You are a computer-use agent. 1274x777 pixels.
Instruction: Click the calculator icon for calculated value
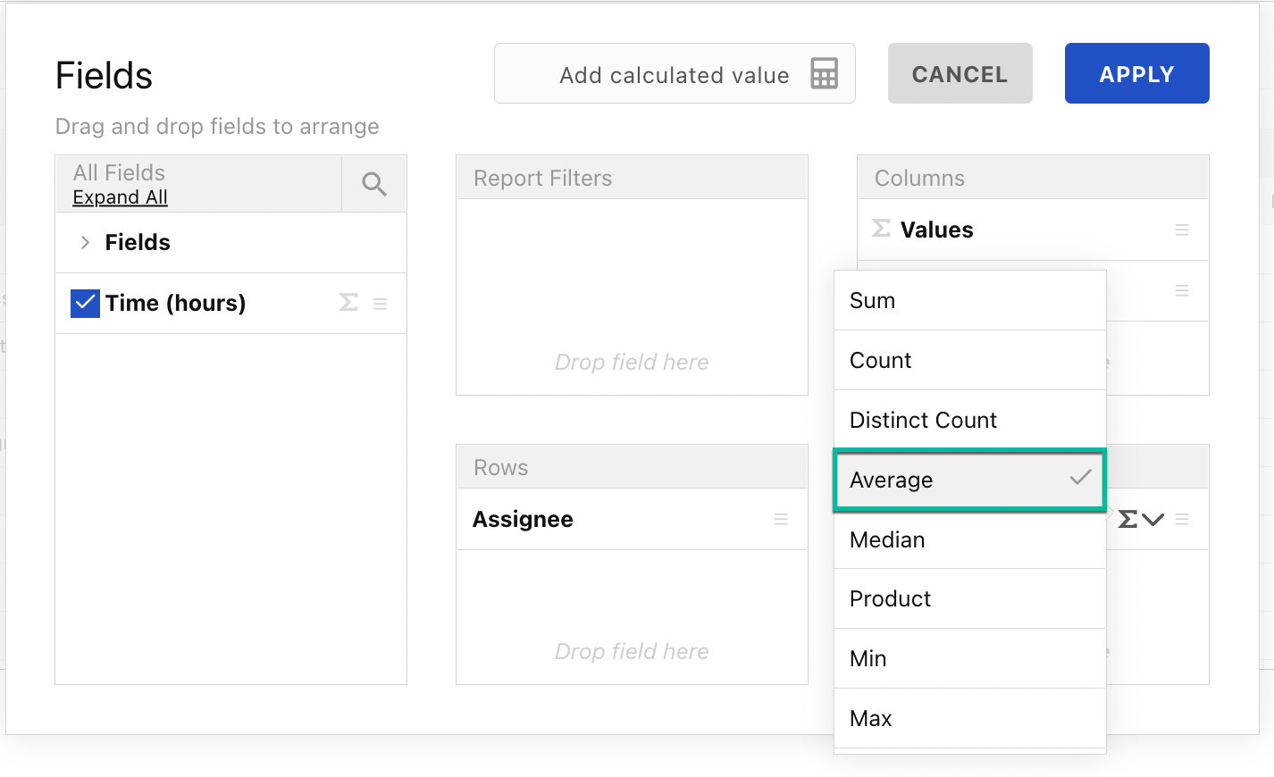click(x=824, y=74)
